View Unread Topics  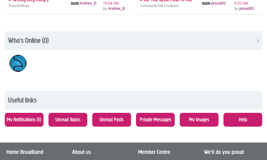coord(68,120)
